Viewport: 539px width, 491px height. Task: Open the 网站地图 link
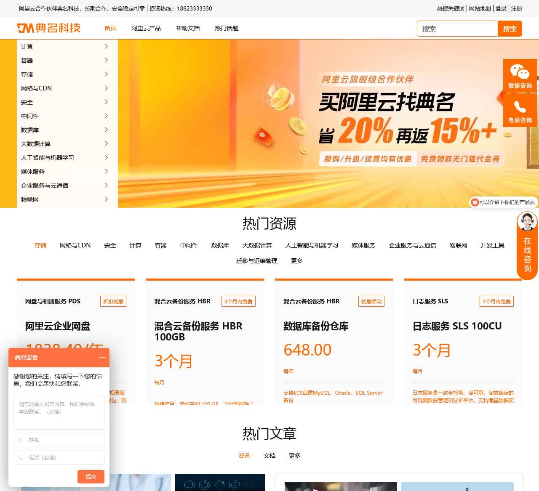480,8
